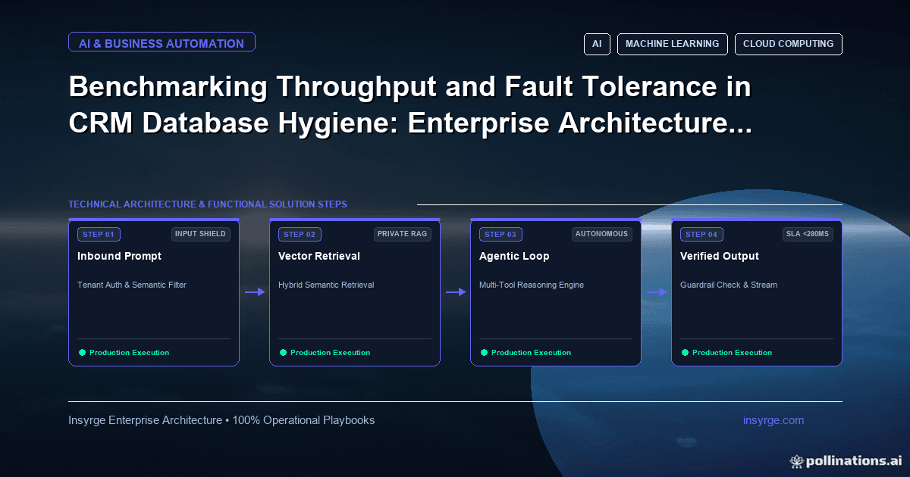Click Production Execution text in Vector Retrieval card
910x477 pixels.
(x=330, y=353)
